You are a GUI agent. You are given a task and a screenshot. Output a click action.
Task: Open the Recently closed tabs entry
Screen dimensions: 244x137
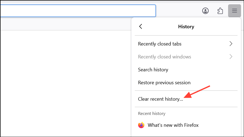(160, 44)
